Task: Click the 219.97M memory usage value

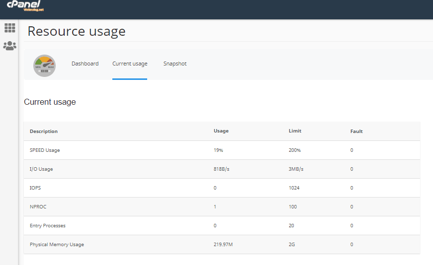Action: (223, 245)
